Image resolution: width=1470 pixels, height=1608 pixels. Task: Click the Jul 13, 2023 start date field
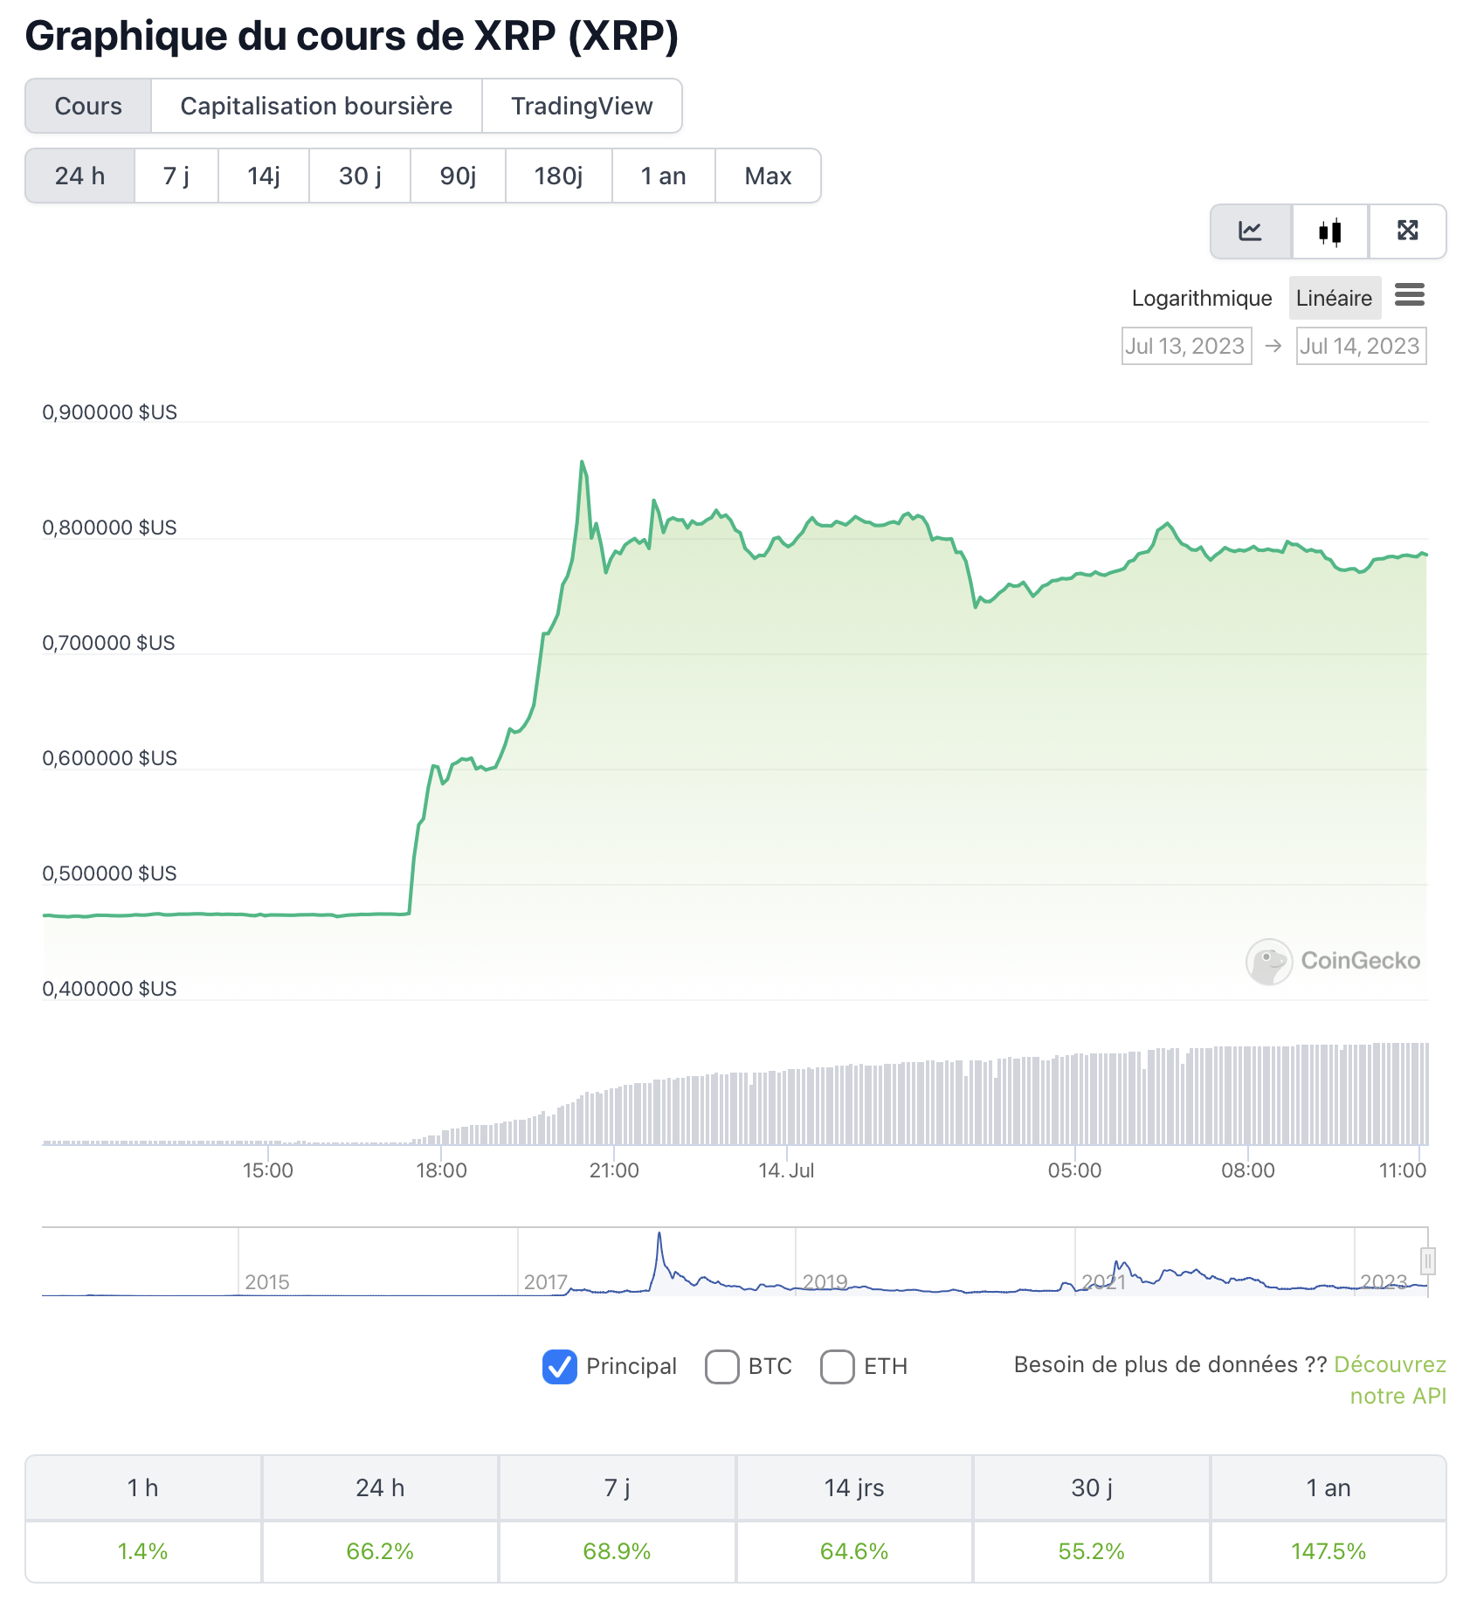point(1185,347)
